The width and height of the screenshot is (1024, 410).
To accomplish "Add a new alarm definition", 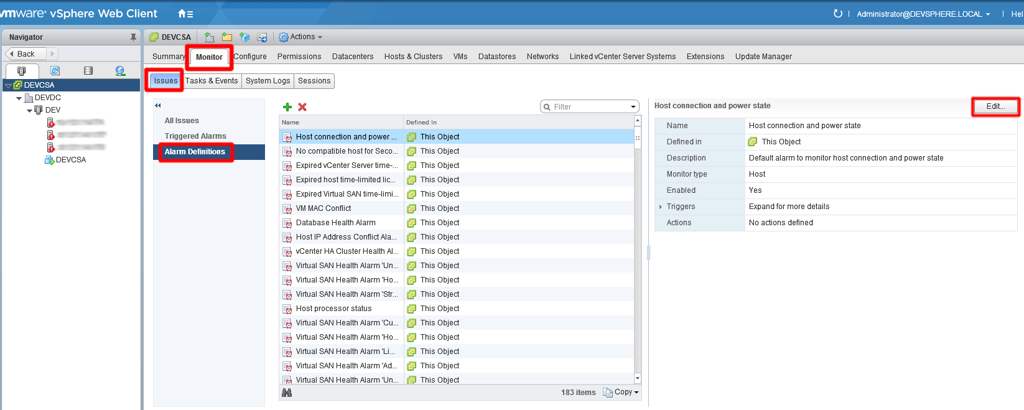I will pos(287,107).
